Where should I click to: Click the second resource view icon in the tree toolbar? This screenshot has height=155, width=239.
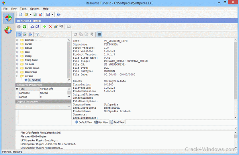(x=25, y=34)
